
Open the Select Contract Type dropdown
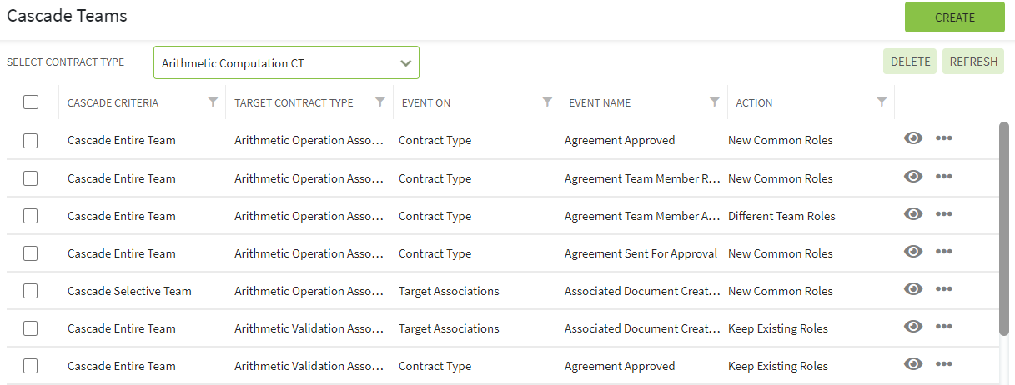click(x=286, y=62)
